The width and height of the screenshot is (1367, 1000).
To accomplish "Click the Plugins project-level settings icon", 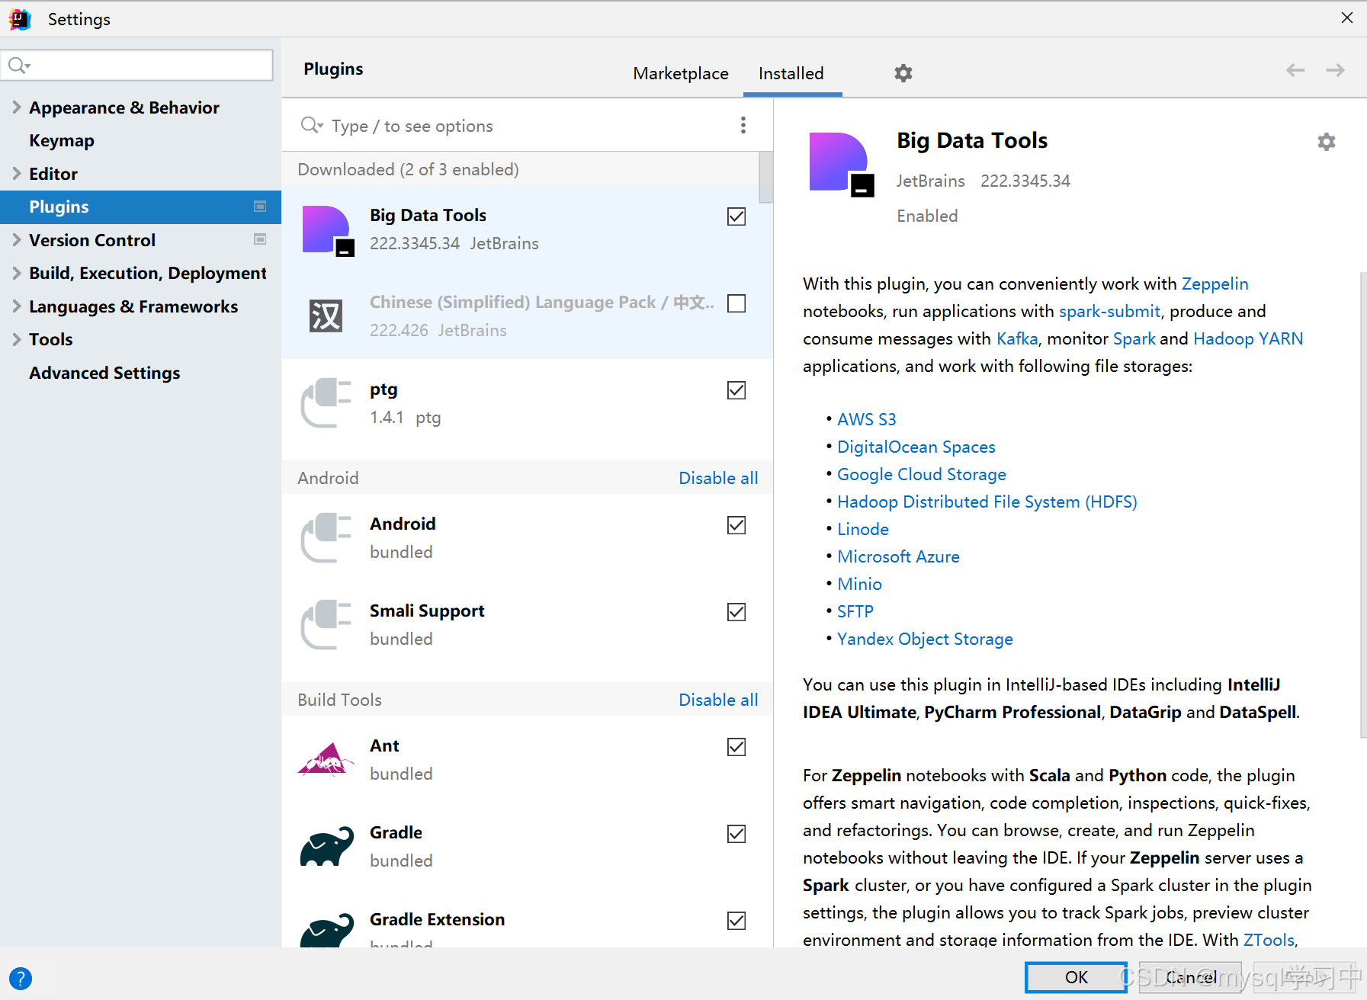I will (260, 207).
